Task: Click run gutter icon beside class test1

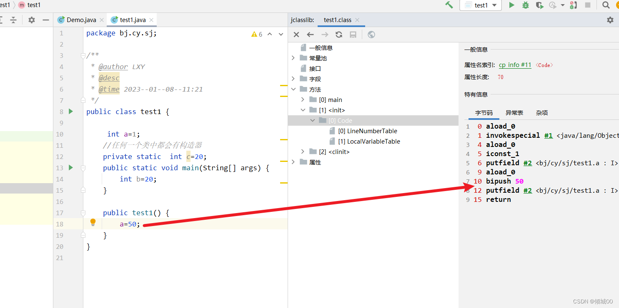Action: point(71,112)
